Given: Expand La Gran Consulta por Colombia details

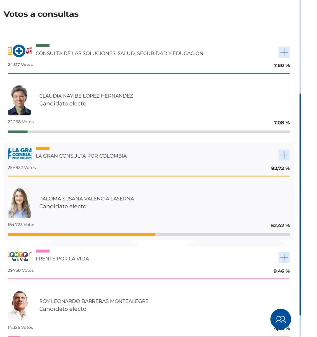Looking at the screenshot, I should [x=284, y=155].
